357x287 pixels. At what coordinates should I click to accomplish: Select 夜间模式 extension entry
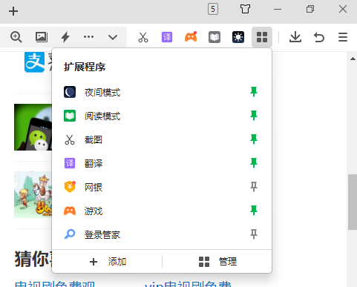coord(162,92)
